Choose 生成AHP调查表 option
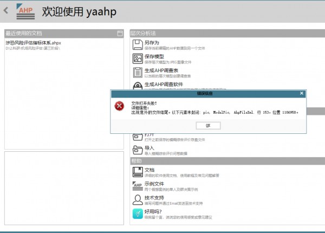 [x=161, y=70]
